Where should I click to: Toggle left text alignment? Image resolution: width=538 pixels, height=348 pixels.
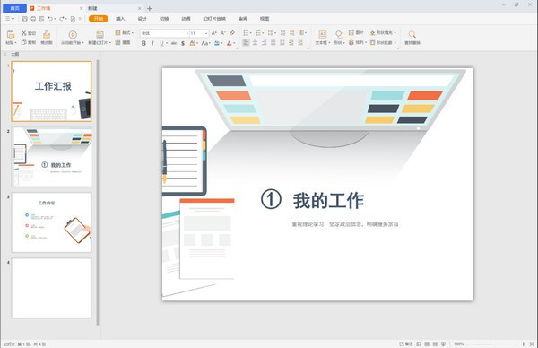point(246,42)
